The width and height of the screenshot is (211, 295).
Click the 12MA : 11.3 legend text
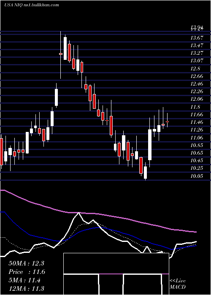pos(26,289)
